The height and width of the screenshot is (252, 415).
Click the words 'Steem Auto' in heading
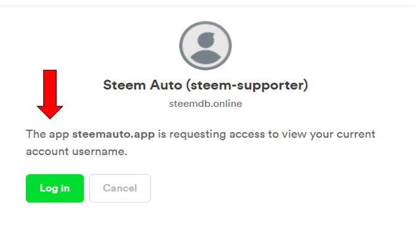coord(142,85)
